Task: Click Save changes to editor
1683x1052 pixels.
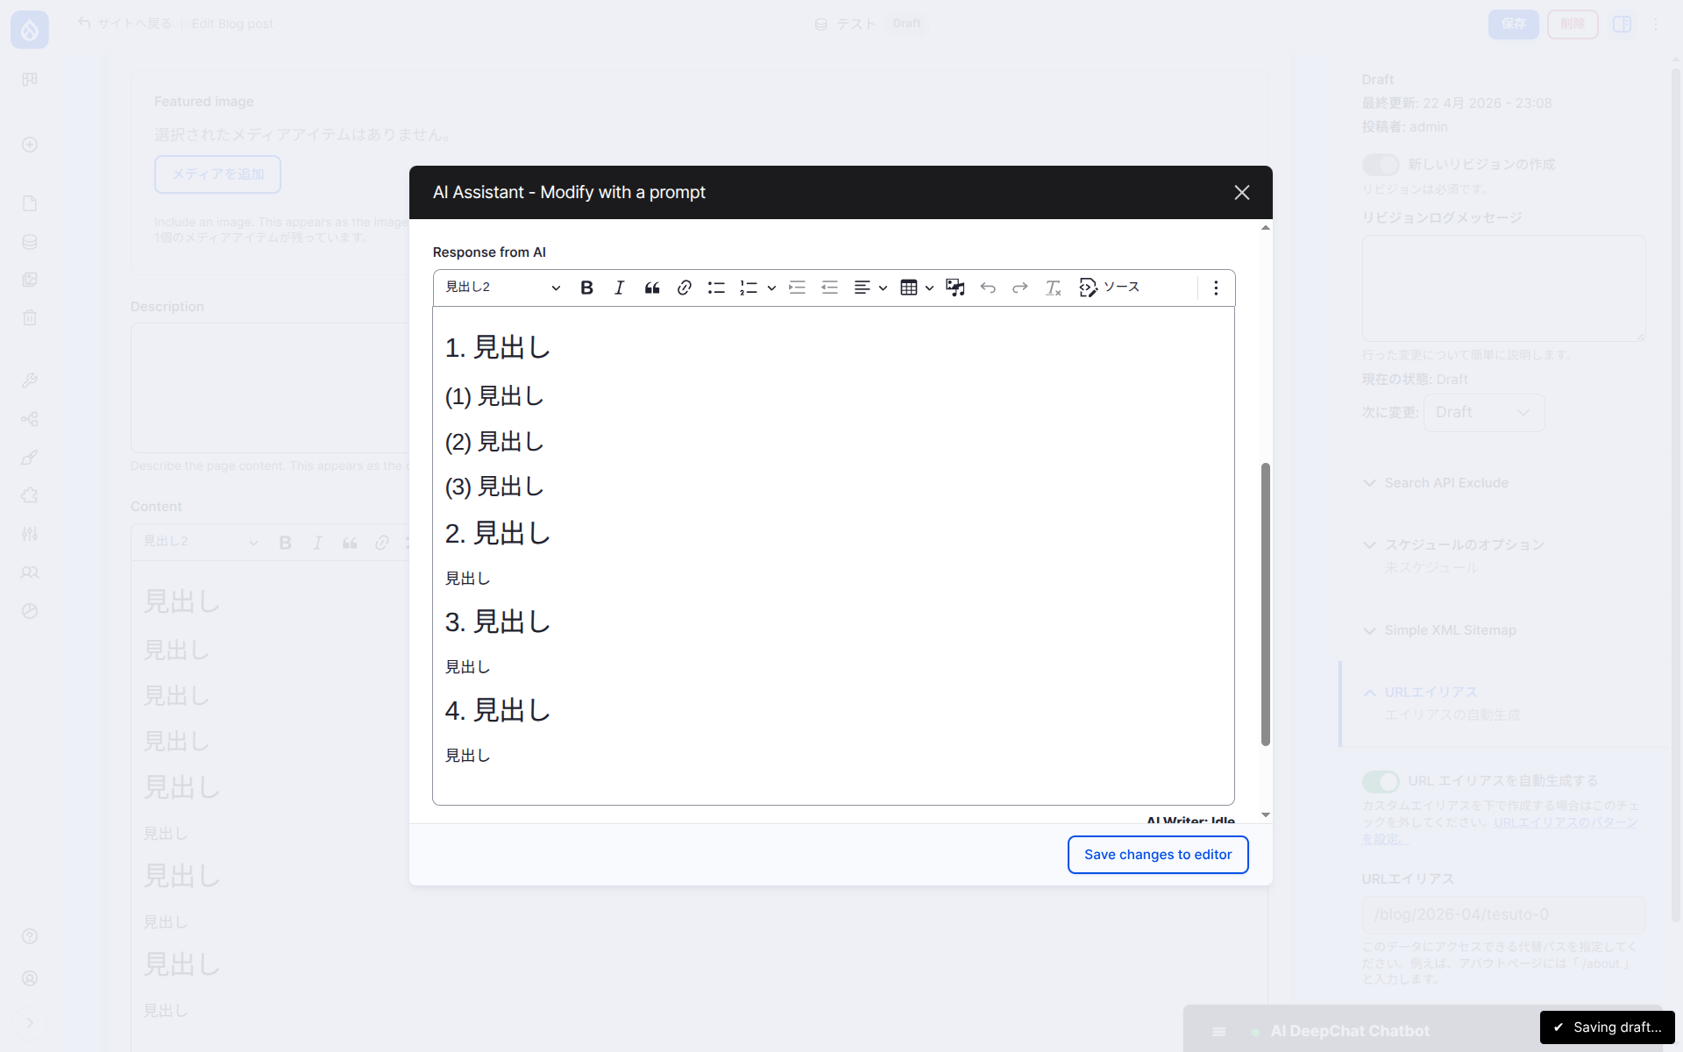Action: pyautogui.click(x=1157, y=854)
